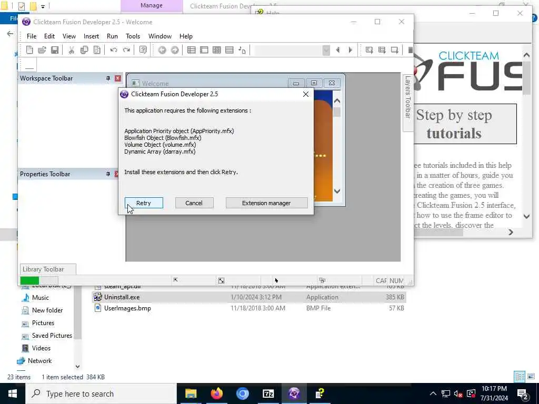The image size is (539, 404).
Task: Switch Explorer to large icons view
Action: [532, 377]
